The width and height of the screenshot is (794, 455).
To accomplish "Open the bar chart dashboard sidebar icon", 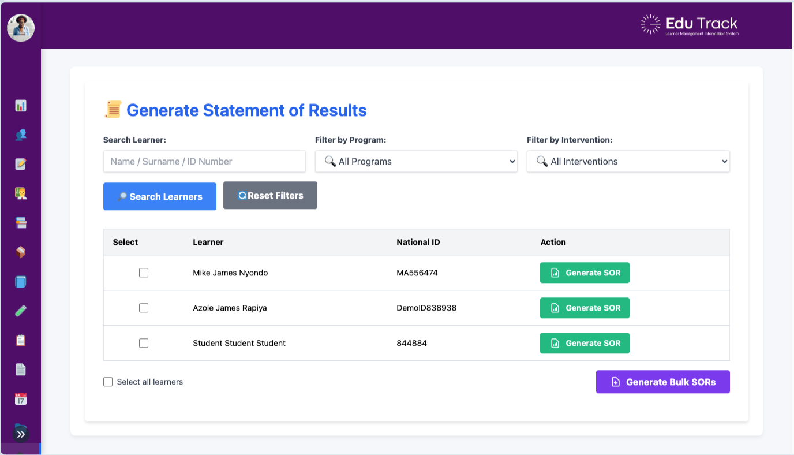I will point(21,106).
